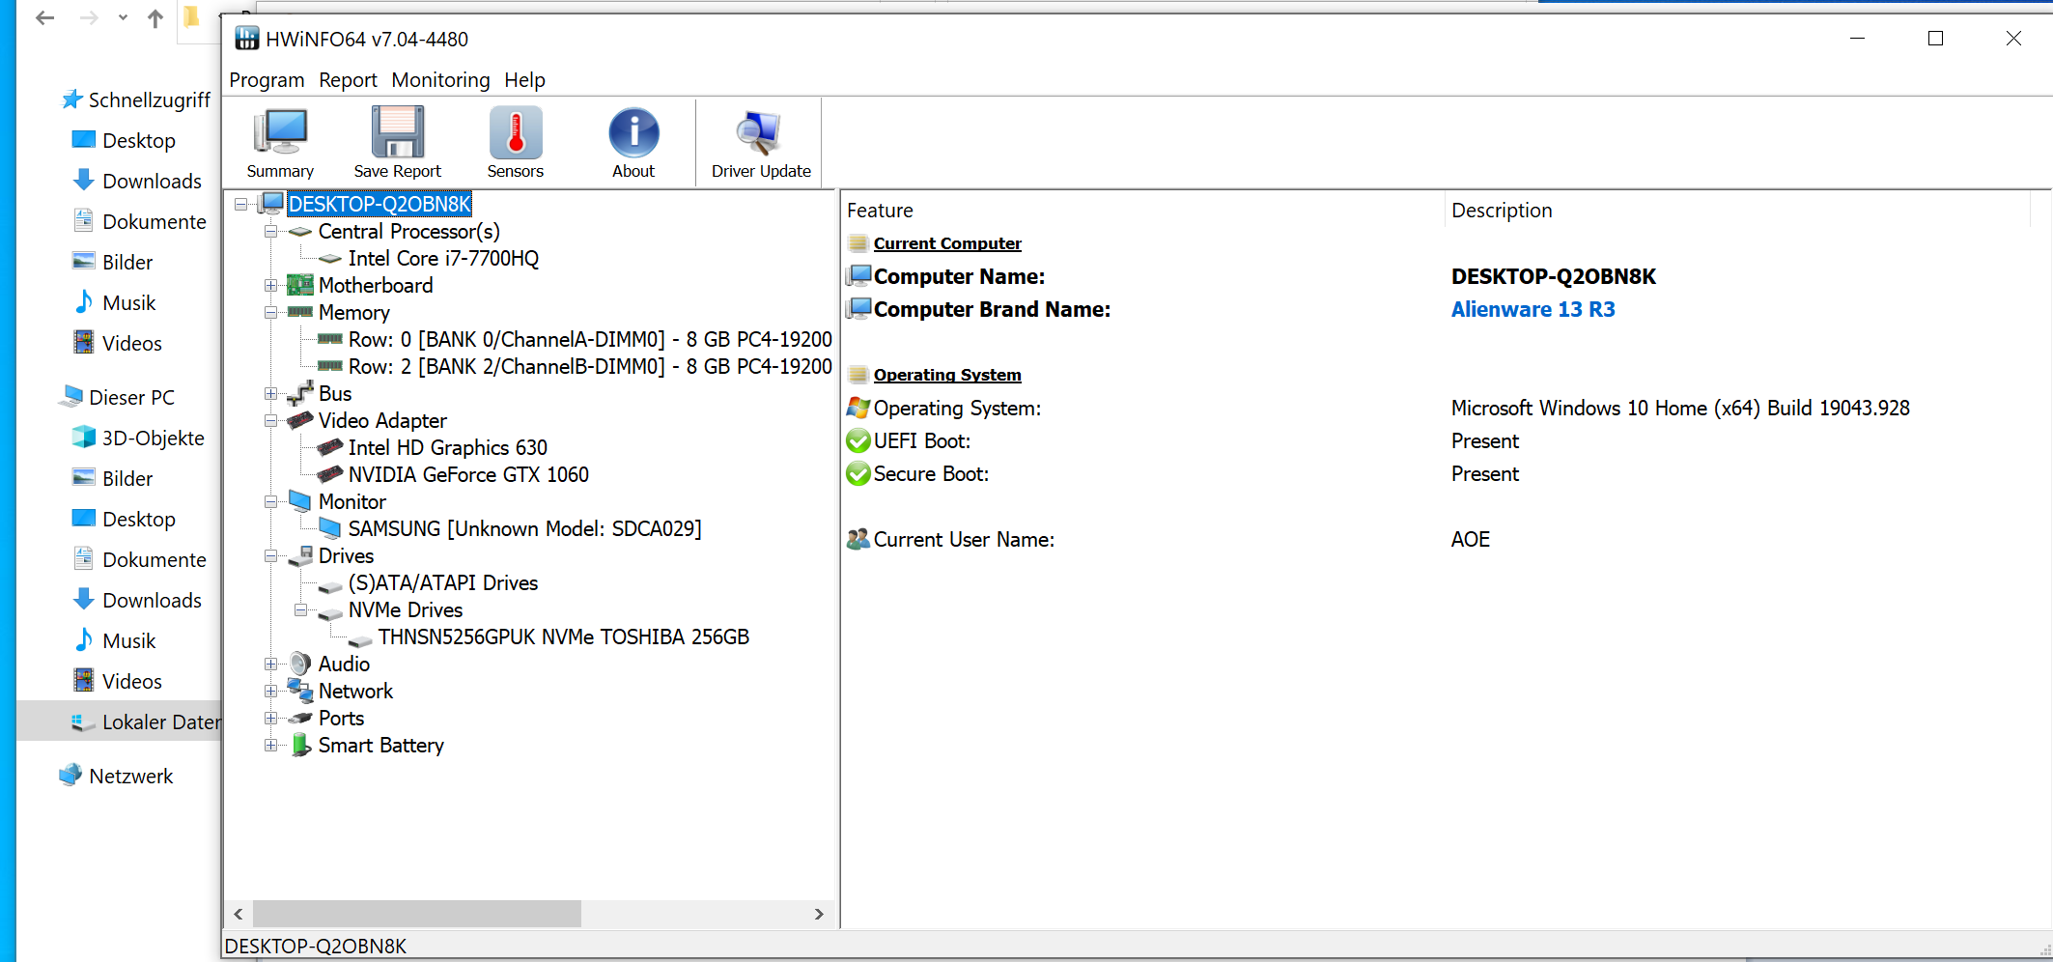Select the Intel Core i7-7700HQ node
Viewport: 2053px width, 962px height.
(443, 258)
